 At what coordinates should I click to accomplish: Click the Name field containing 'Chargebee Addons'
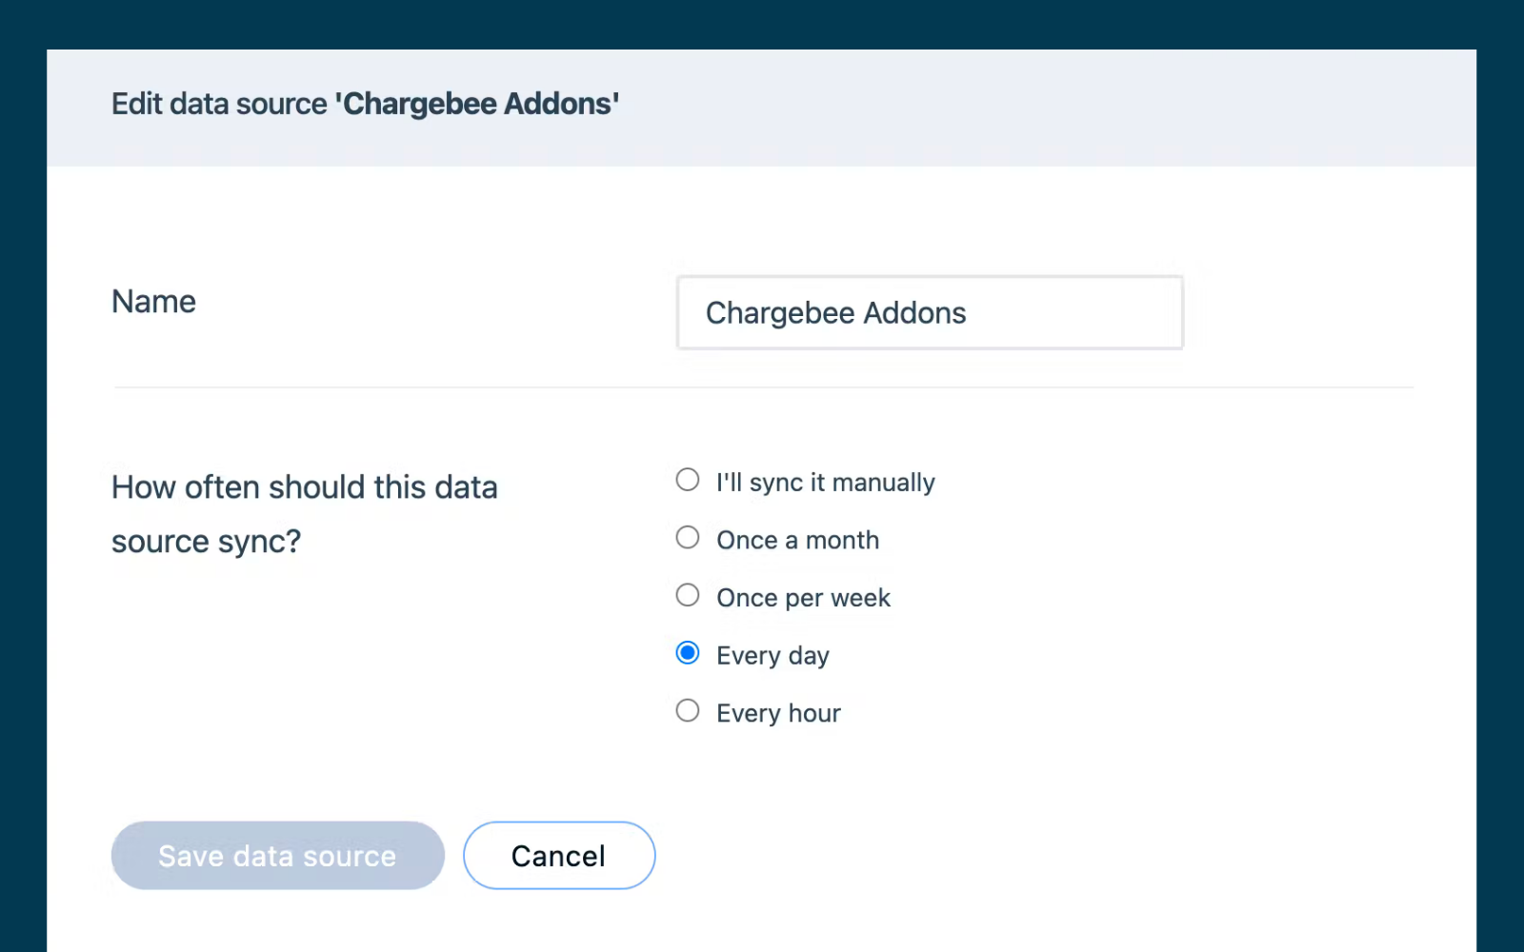click(930, 313)
